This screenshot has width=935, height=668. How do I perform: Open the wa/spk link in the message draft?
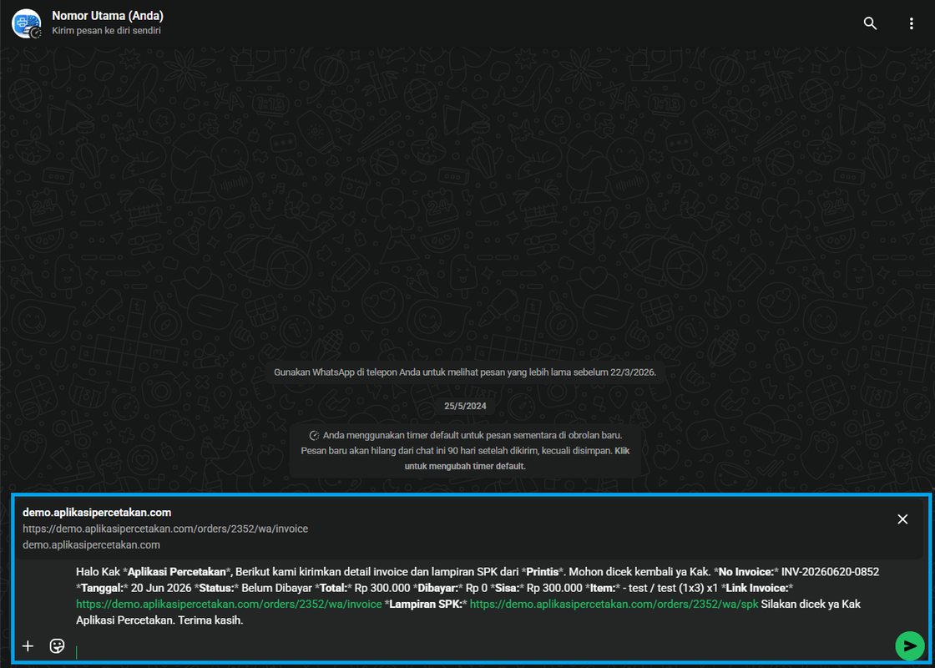click(x=614, y=605)
